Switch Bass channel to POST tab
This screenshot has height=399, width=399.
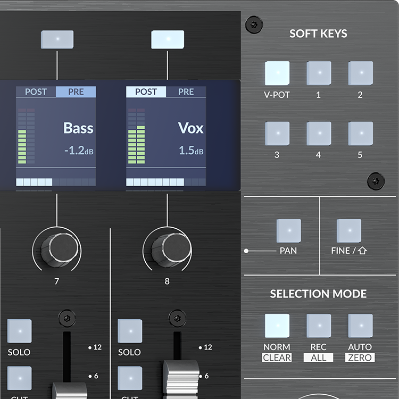point(36,92)
